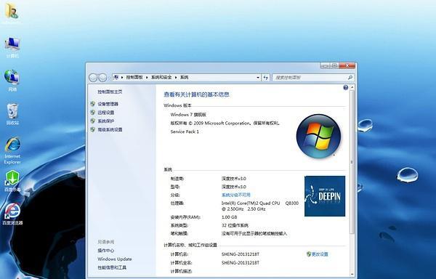The width and height of the screenshot is (436, 279).
Task: Click the computer icon in the address bar
Action: [116, 77]
